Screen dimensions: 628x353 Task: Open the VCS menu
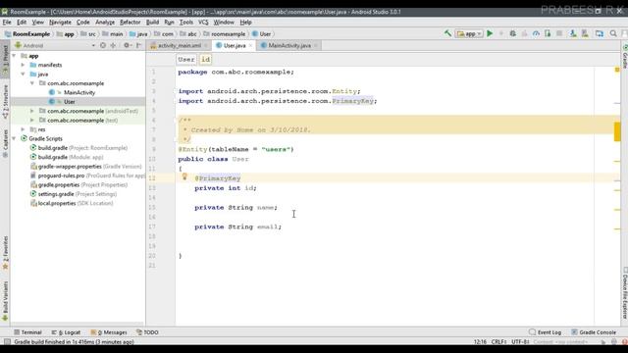[x=203, y=22]
